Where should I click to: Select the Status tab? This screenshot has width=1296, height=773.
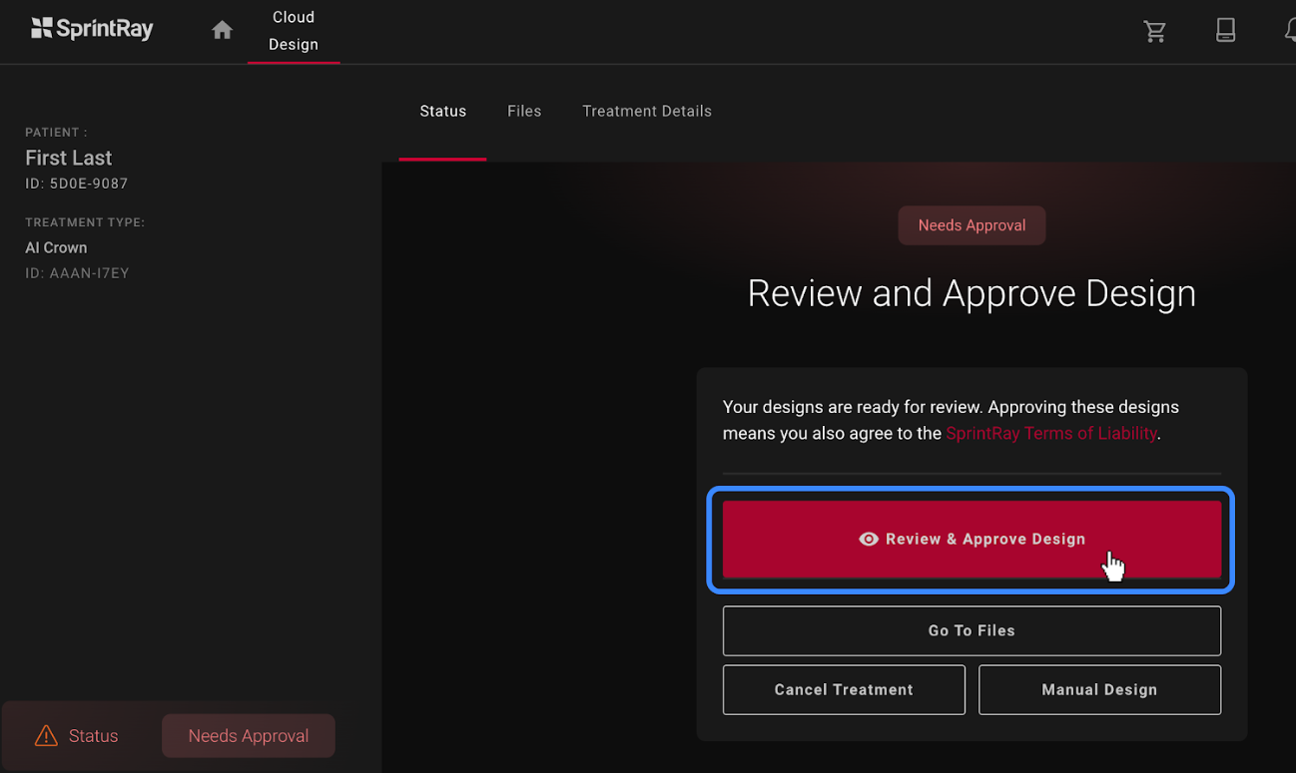coord(442,111)
